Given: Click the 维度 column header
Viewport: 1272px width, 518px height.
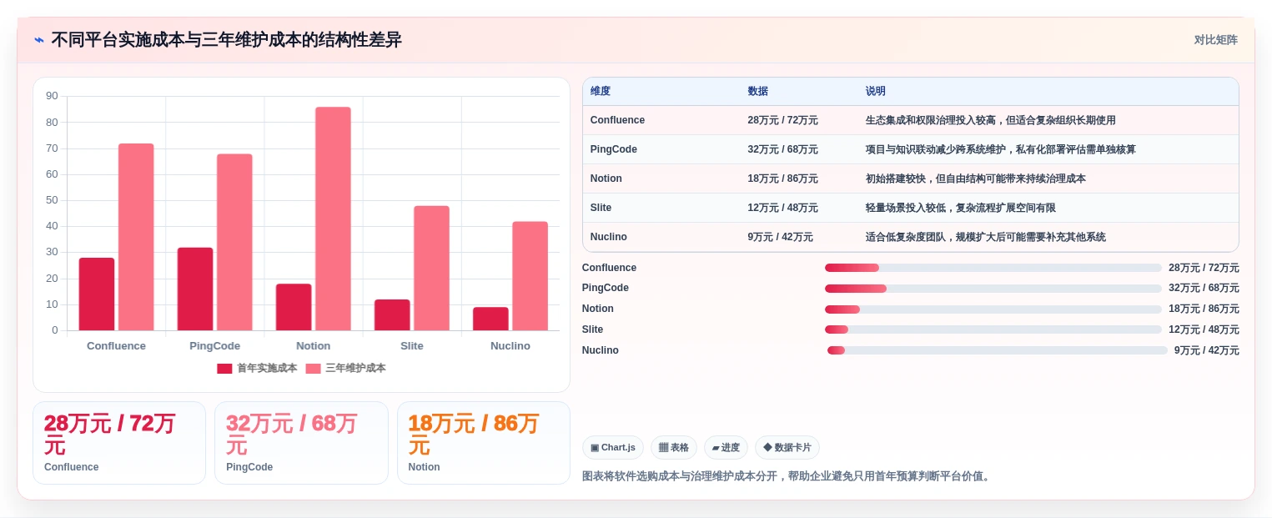Looking at the screenshot, I should pyautogui.click(x=600, y=91).
